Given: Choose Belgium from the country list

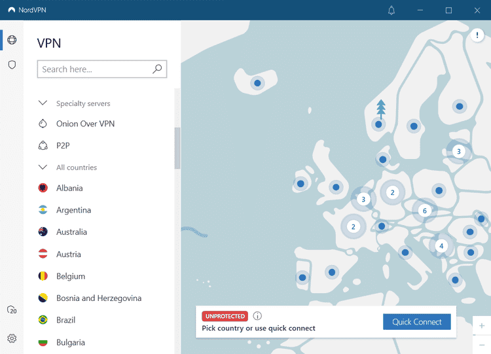Looking at the screenshot, I should pyautogui.click(x=71, y=276).
